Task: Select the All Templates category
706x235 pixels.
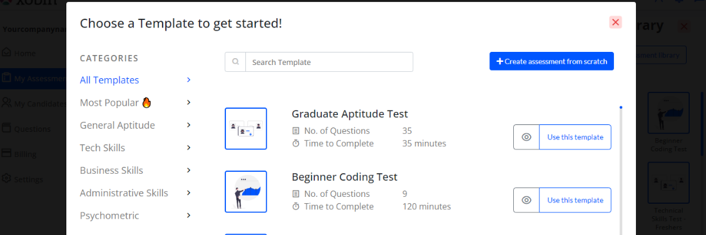Action: (110, 80)
